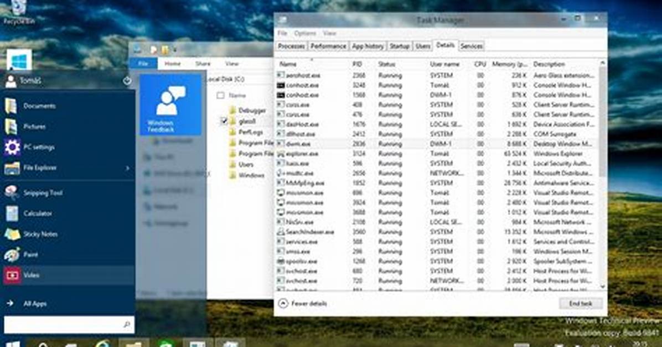
Task: Open the Recycle Bin on desktop
Action: [18, 12]
